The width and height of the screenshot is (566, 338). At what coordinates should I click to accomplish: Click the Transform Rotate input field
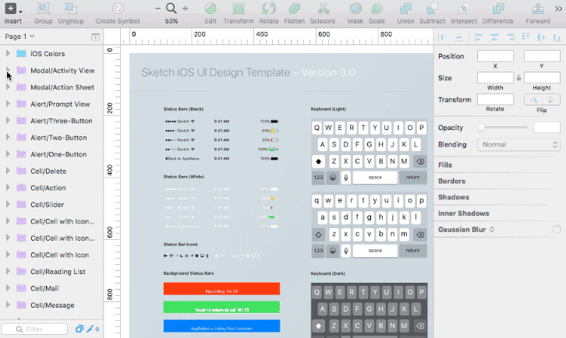(495, 99)
